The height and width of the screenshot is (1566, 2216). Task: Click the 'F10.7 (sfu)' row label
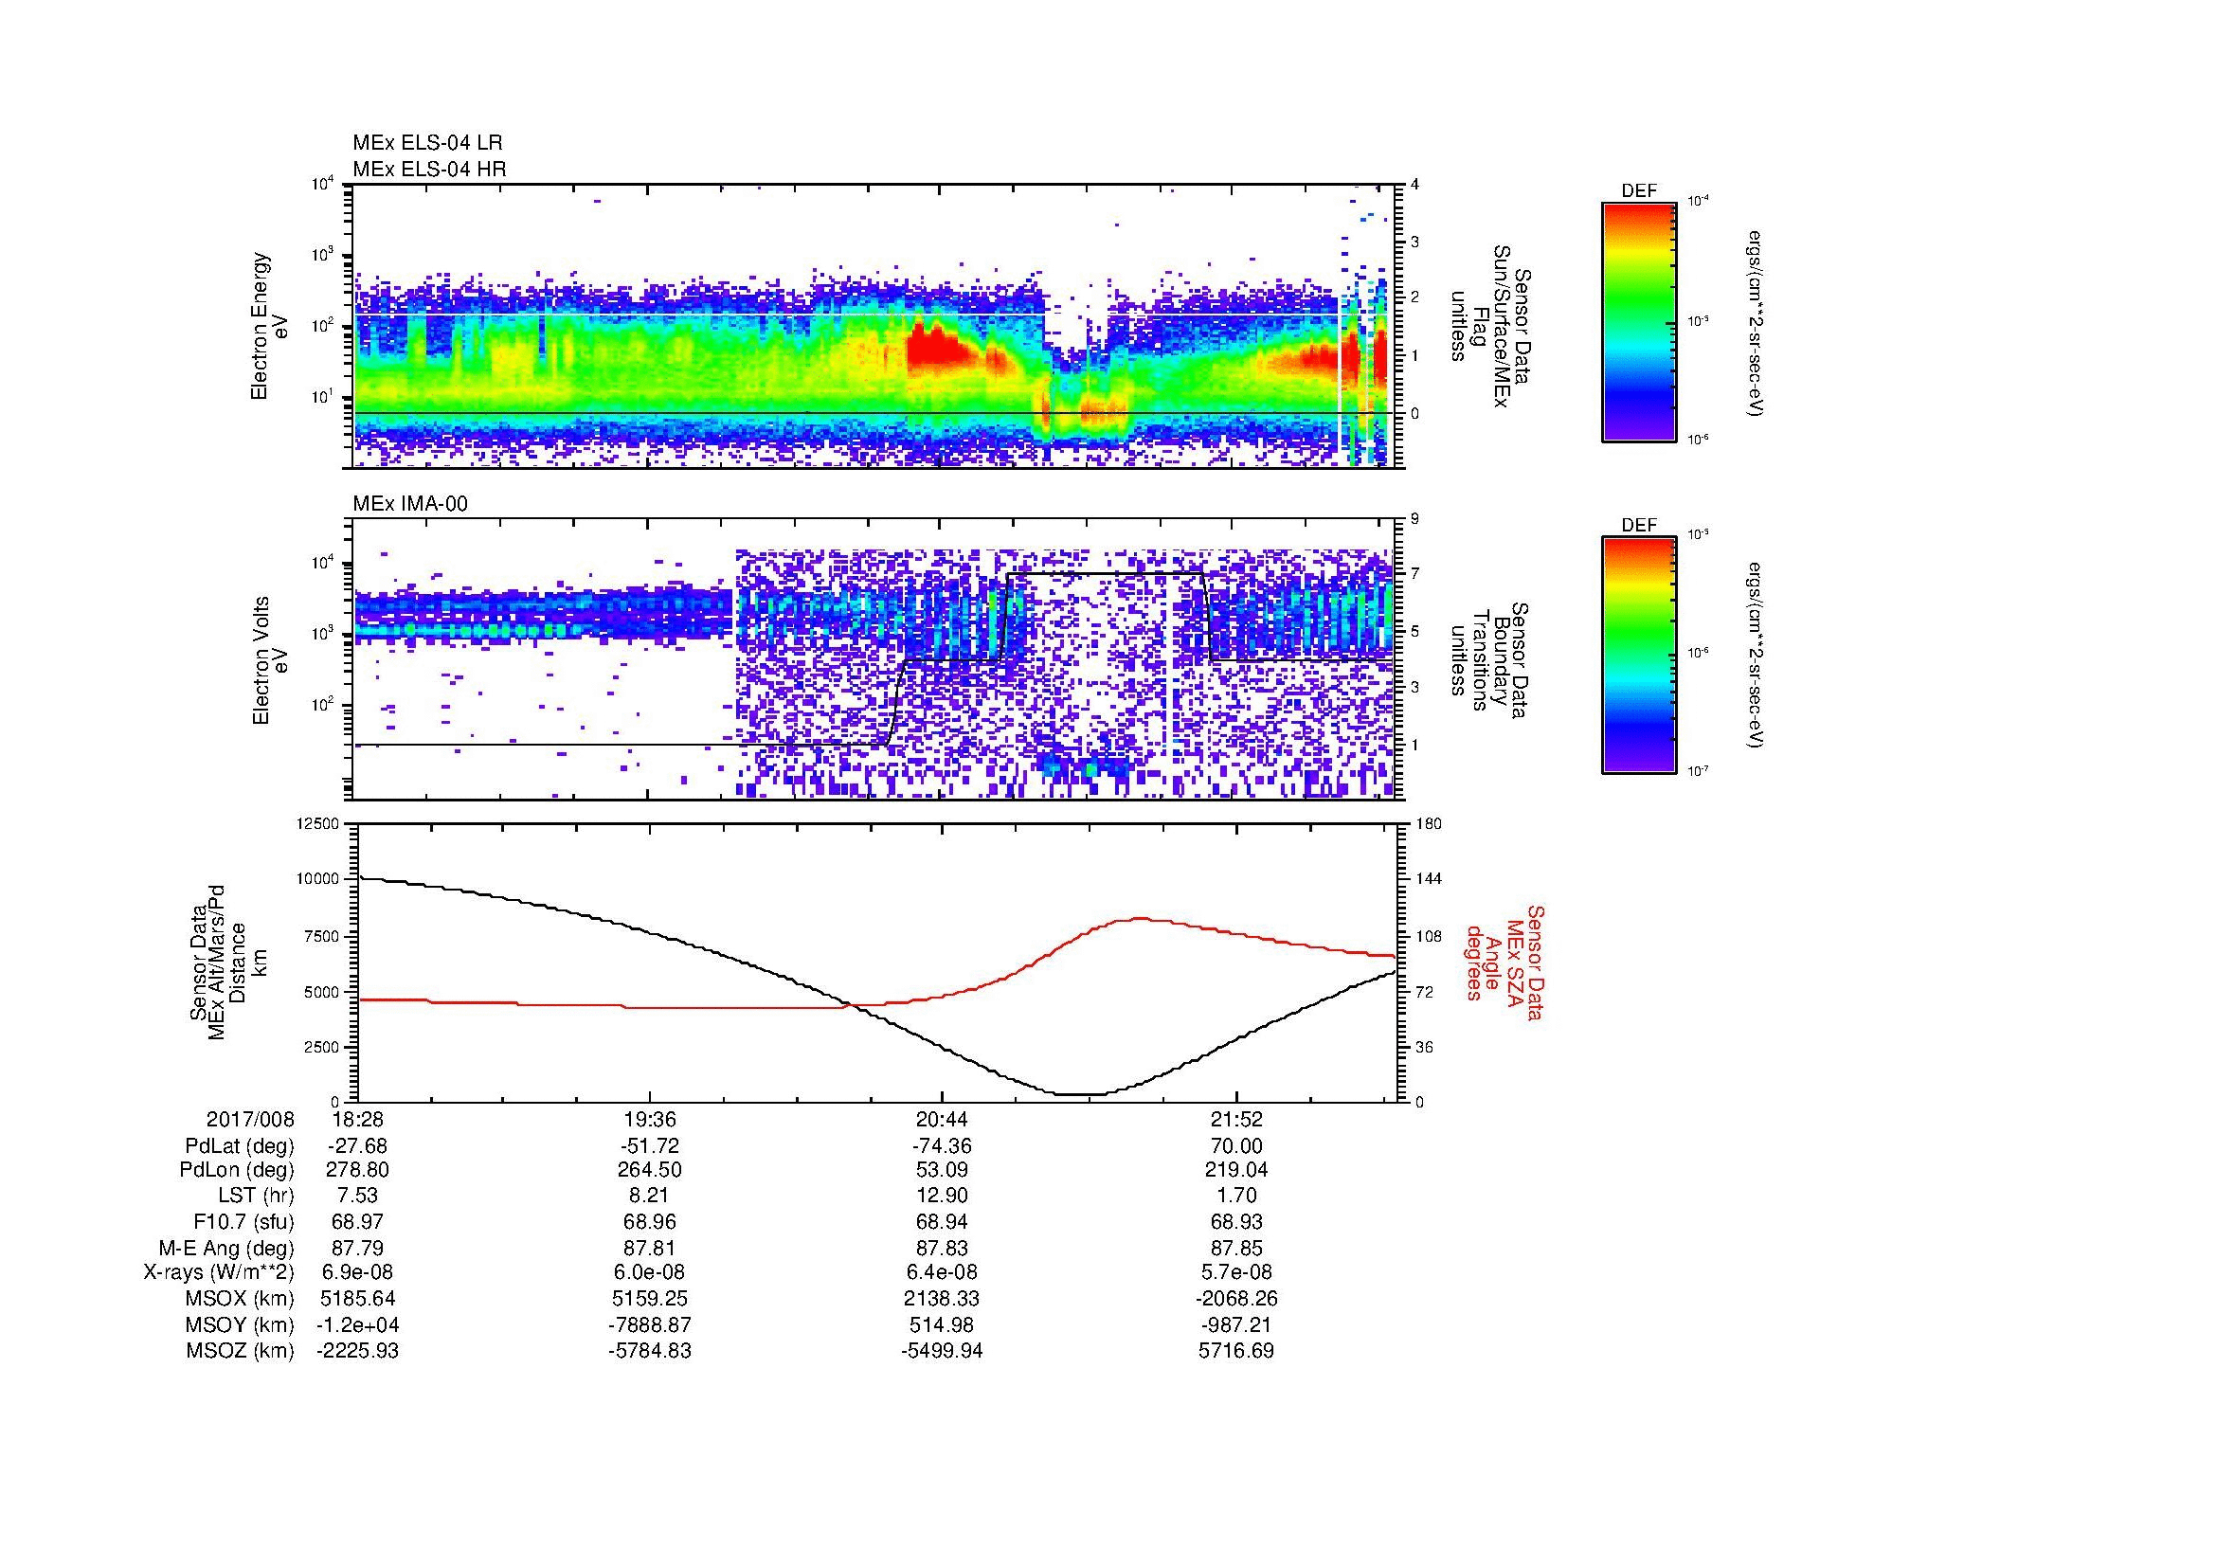243,1222
